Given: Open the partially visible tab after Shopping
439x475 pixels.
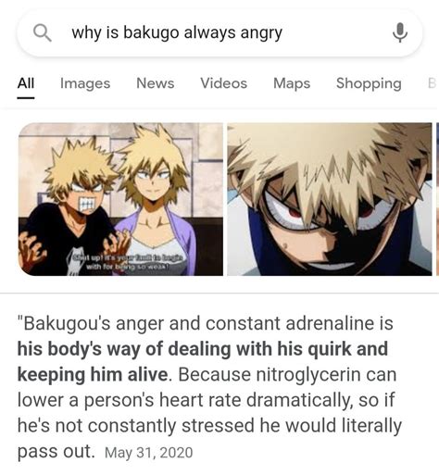Looking at the screenshot, I should point(433,83).
